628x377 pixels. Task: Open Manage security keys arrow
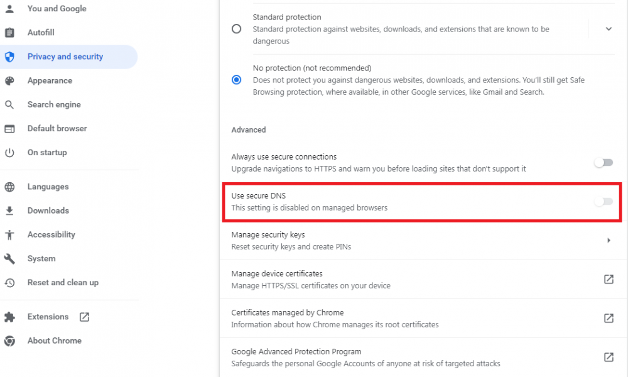609,240
